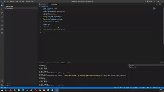Viewport: 164px width, 92px height.
Task: Toggle the primary side bar layout icon
Action: (145, 1)
